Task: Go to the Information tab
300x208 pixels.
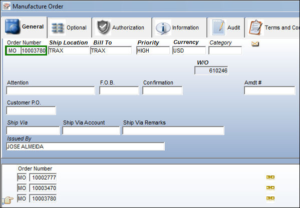Action: (179, 28)
